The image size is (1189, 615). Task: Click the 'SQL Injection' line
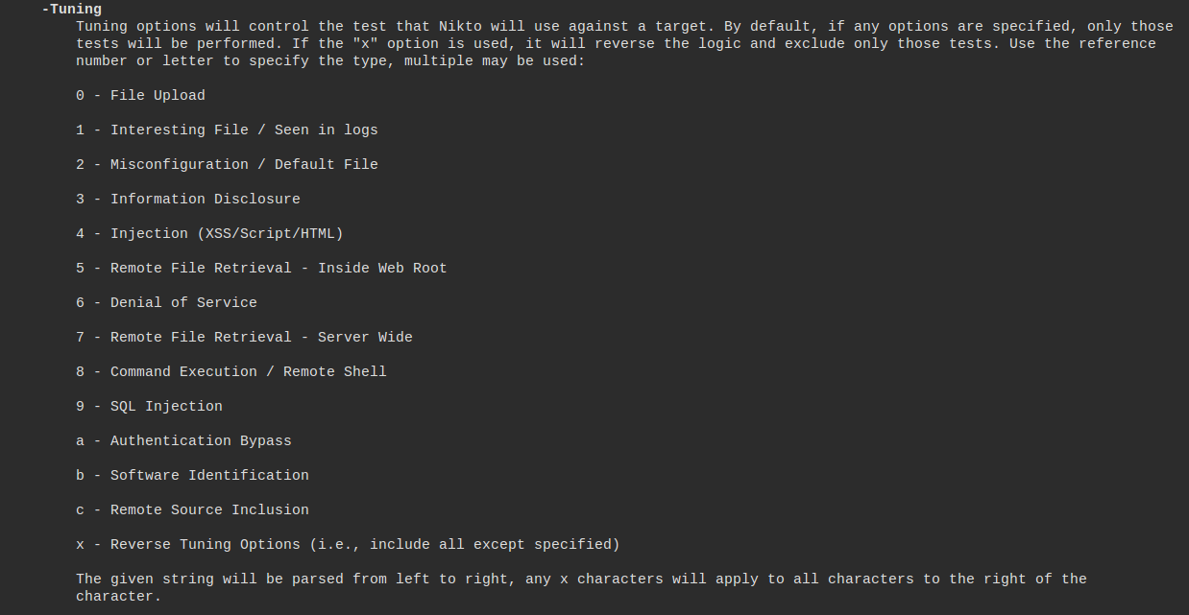tap(166, 407)
